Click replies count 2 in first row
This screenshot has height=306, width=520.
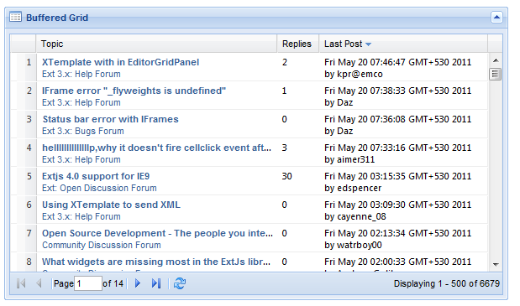coord(285,62)
